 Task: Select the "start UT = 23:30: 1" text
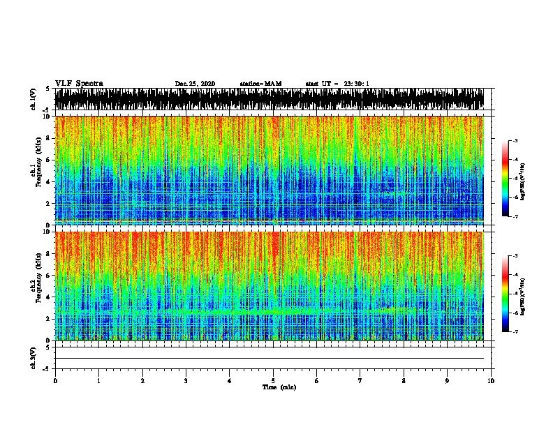tap(337, 84)
